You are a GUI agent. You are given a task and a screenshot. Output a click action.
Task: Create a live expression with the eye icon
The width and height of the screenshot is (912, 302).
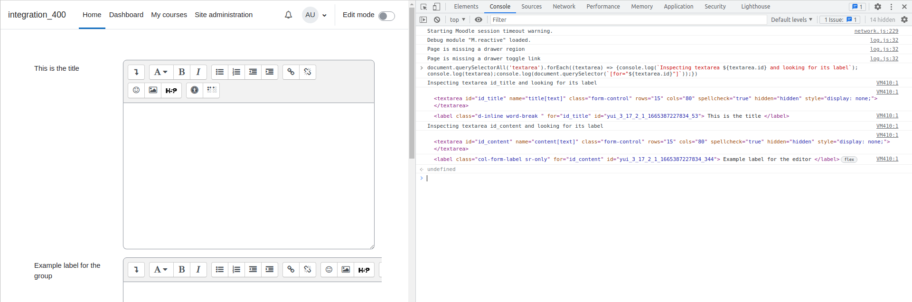(x=479, y=19)
